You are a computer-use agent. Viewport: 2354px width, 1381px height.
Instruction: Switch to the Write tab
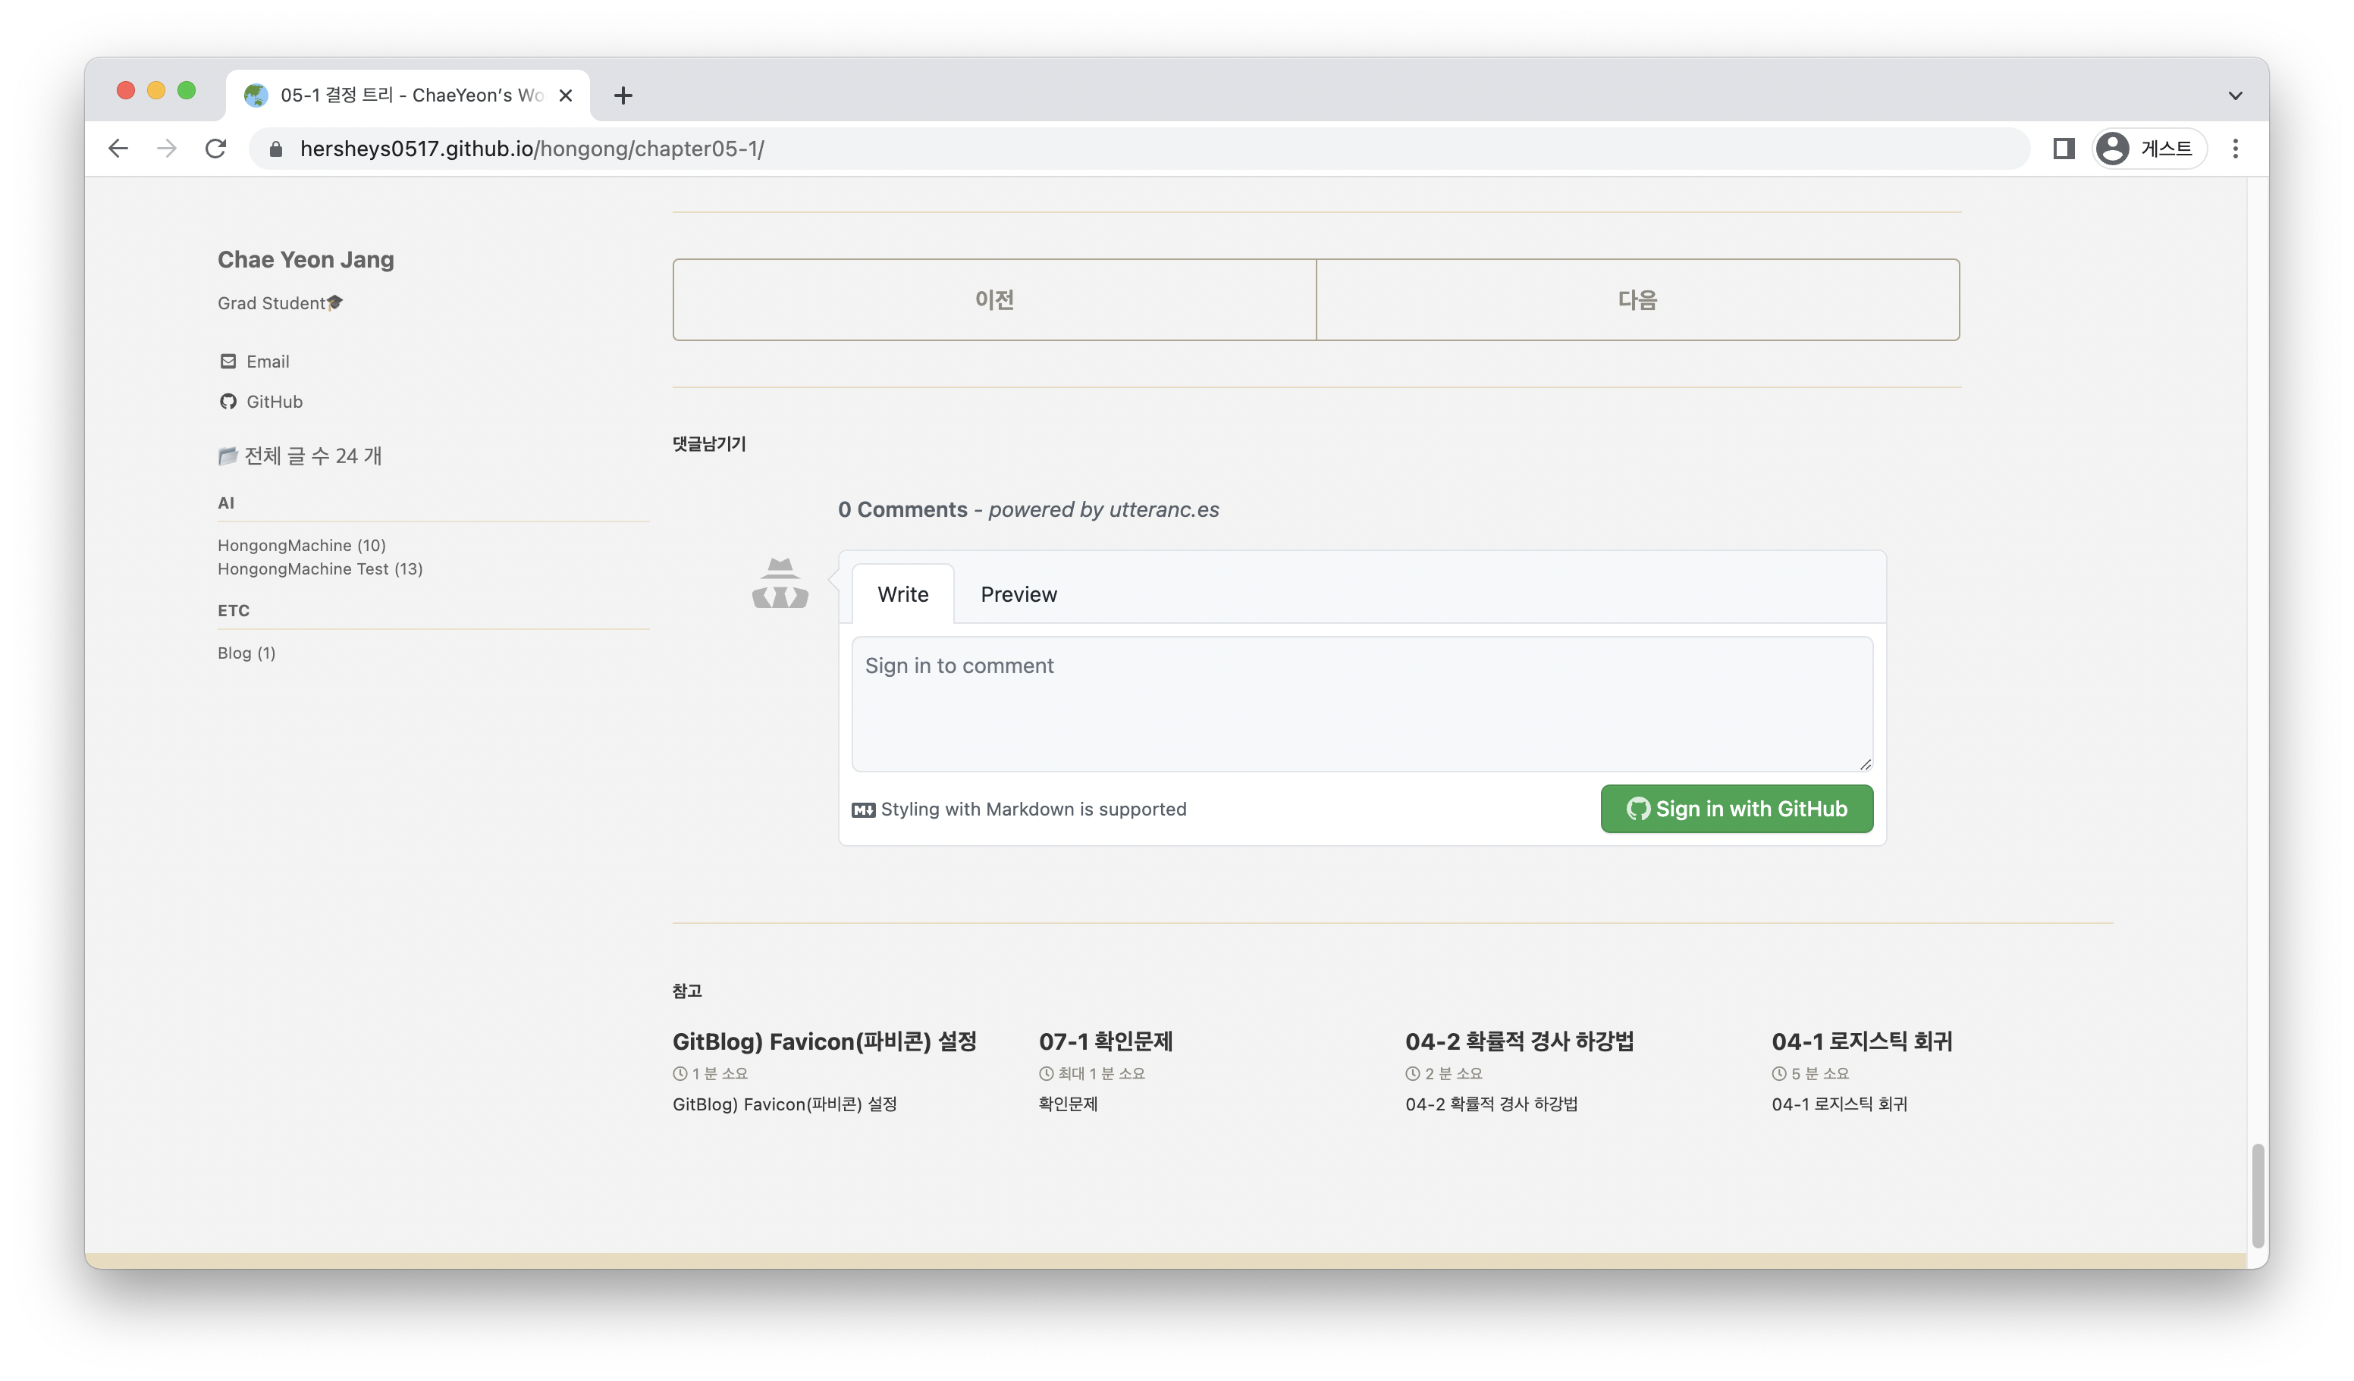click(x=902, y=593)
